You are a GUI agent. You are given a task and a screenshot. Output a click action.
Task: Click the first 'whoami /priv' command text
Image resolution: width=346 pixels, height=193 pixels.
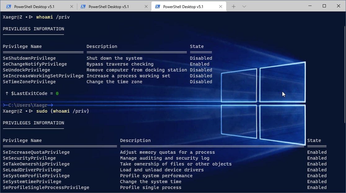(53, 17)
